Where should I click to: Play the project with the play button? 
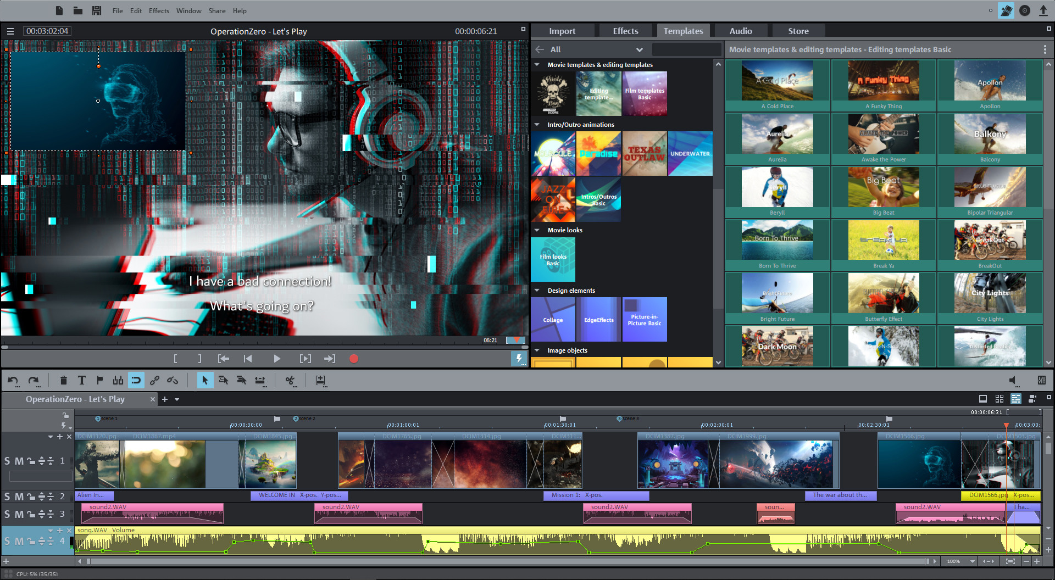(x=277, y=358)
